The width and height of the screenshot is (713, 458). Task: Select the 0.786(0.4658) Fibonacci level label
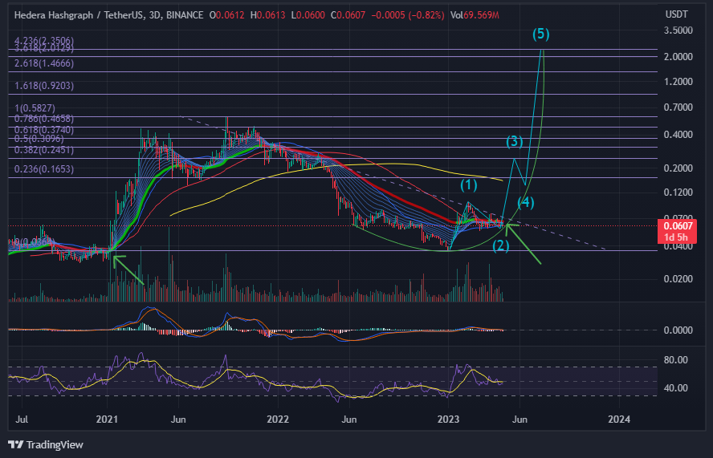click(x=44, y=119)
